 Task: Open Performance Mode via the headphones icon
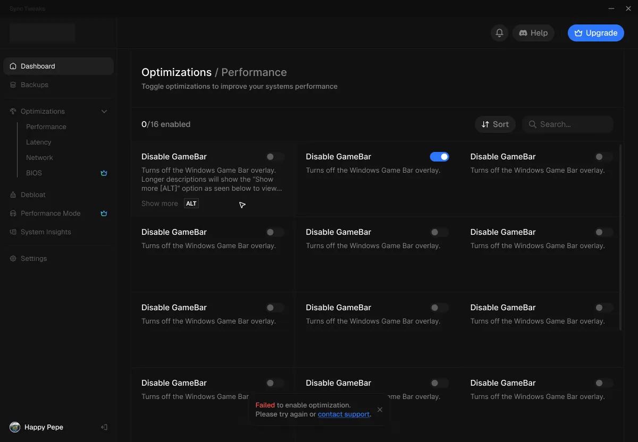coord(12,213)
